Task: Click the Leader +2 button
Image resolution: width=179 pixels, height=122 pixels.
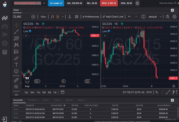Action: click(56, 3)
